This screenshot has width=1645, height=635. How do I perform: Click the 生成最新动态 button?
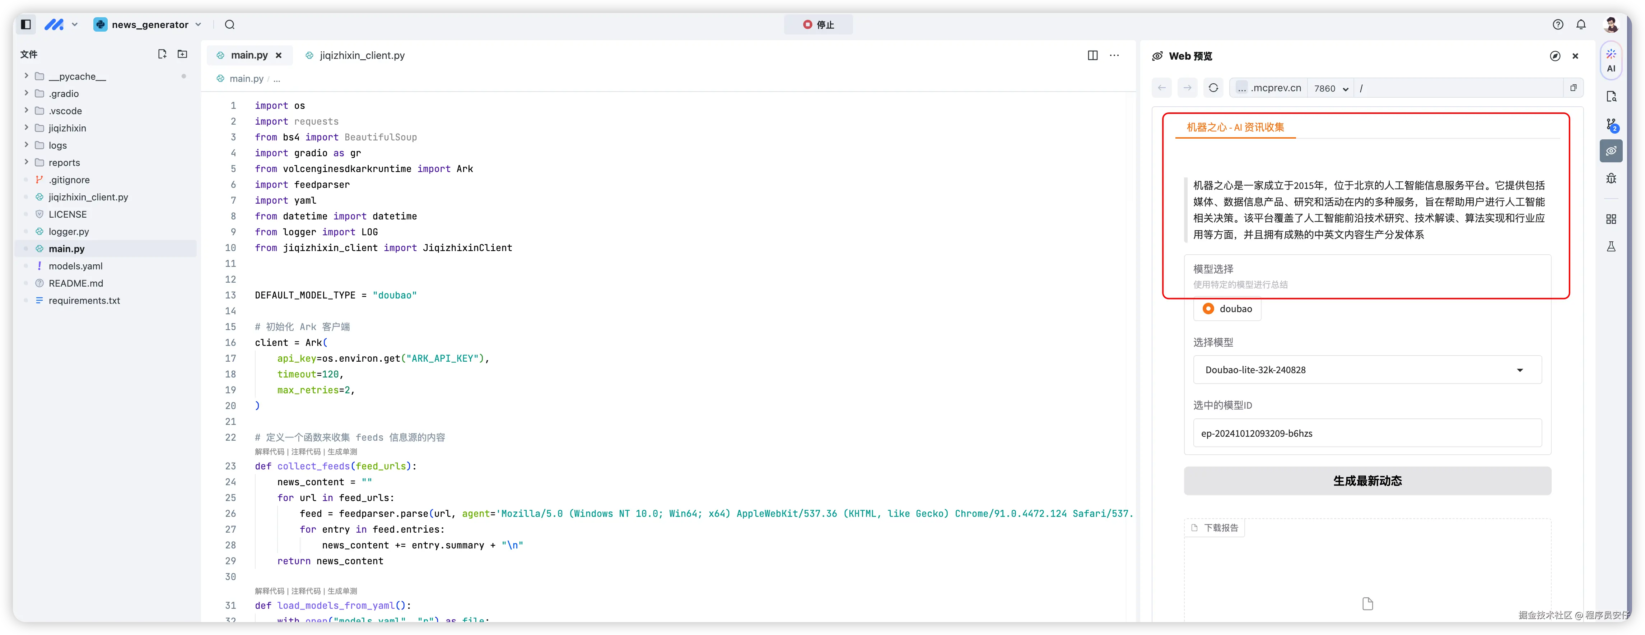click(x=1366, y=481)
